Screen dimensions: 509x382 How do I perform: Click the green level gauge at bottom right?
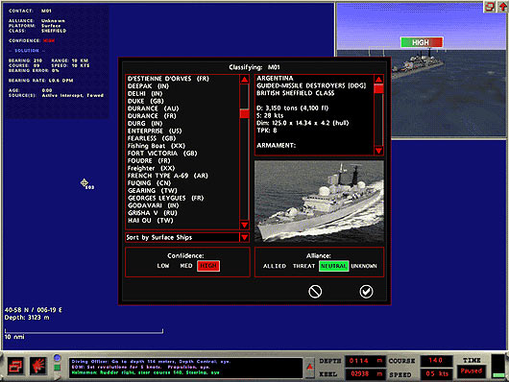498,367
